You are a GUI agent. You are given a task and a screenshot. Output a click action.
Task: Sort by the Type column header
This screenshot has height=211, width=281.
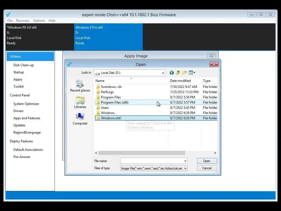pyautogui.click(x=209, y=81)
